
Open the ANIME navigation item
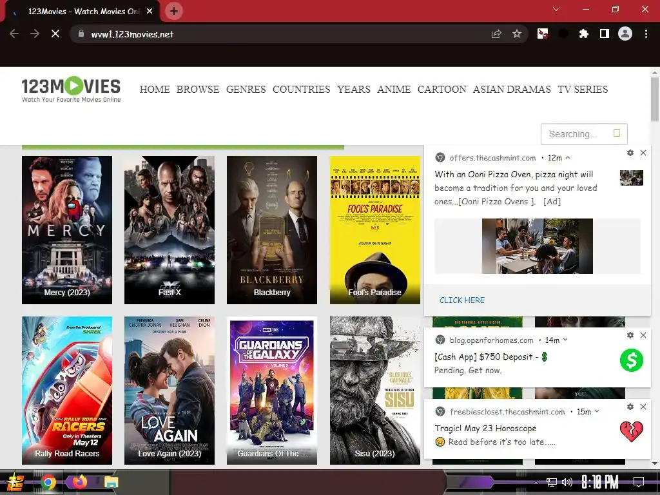(394, 89)
